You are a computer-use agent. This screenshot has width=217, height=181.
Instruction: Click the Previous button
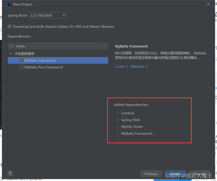click(x=151, y=174)
